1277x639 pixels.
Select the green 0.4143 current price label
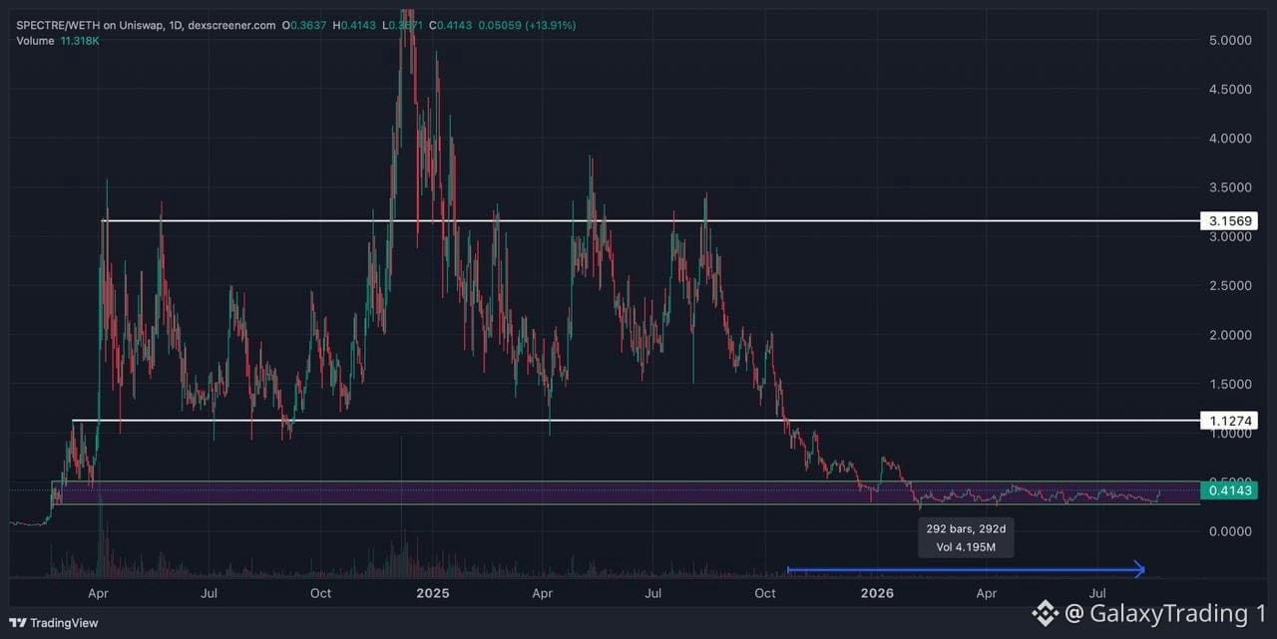[x=1230, y=490]
